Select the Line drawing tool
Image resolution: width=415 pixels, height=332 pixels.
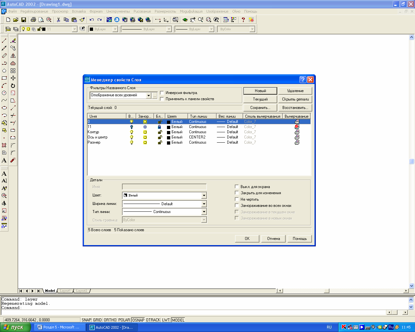[x=4, y=41]
